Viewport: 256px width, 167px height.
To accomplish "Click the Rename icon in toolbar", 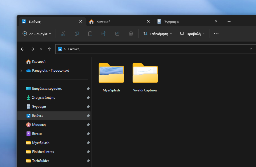I will 104,34.
